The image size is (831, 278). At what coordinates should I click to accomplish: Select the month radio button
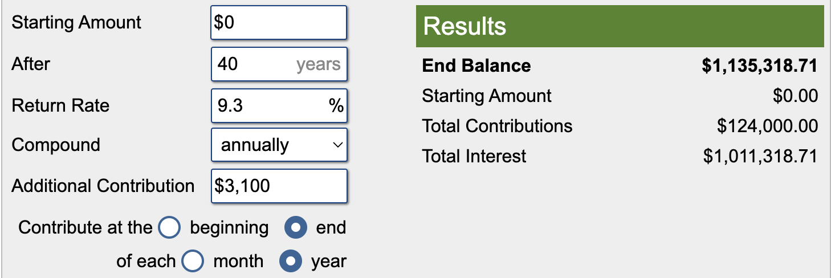(x=193, y=261)
